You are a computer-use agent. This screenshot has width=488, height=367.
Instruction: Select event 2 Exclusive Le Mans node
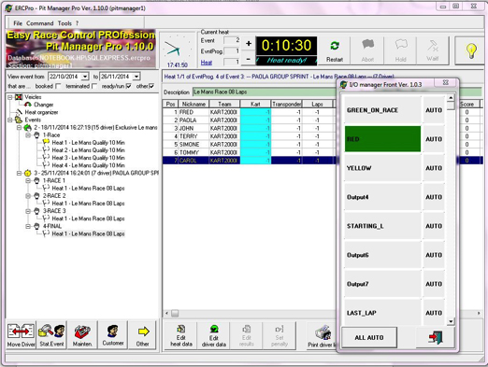click(95, 127)
